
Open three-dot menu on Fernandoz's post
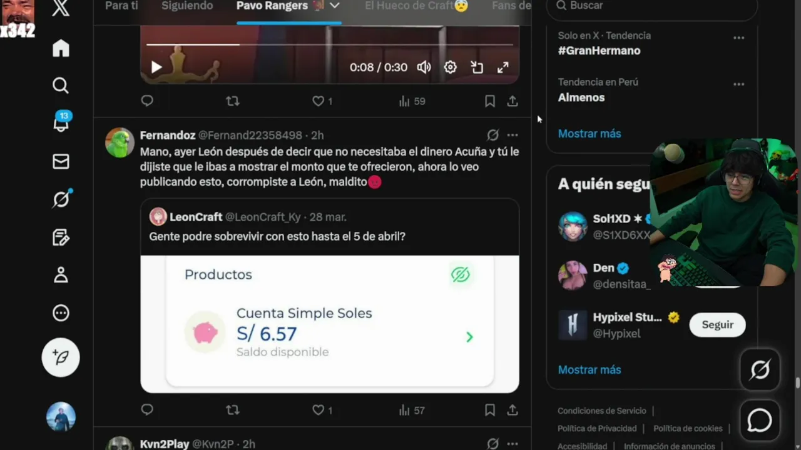click(513, 135)
